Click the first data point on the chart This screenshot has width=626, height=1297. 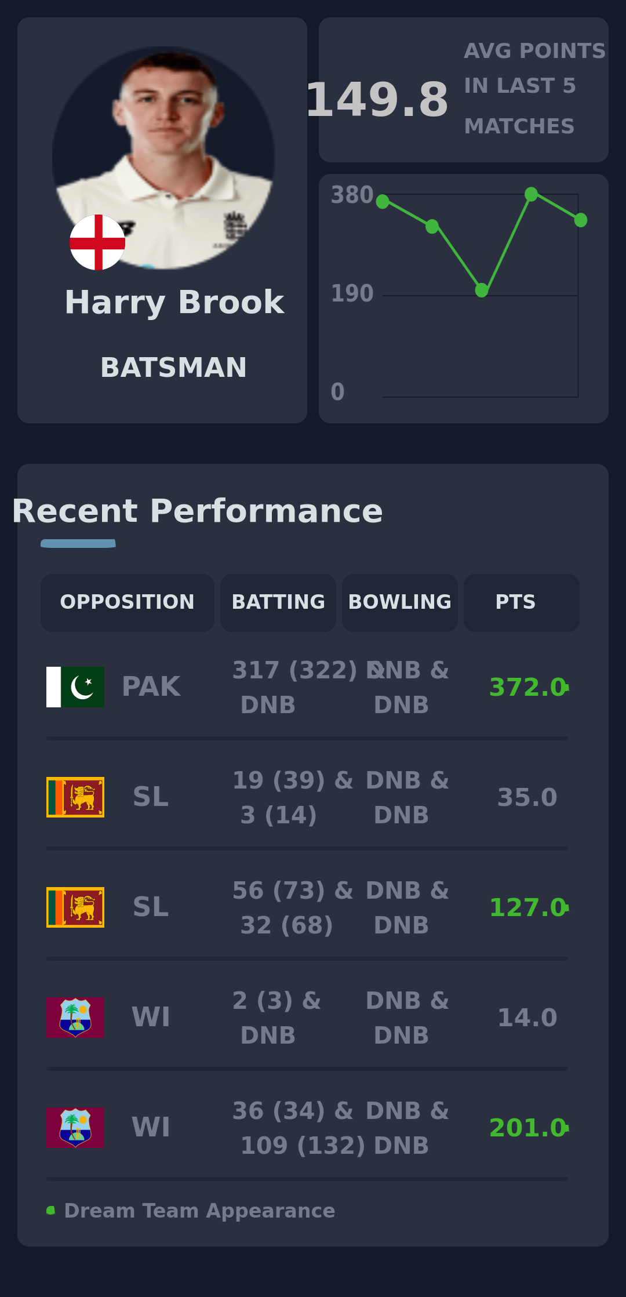pos(383,201)
